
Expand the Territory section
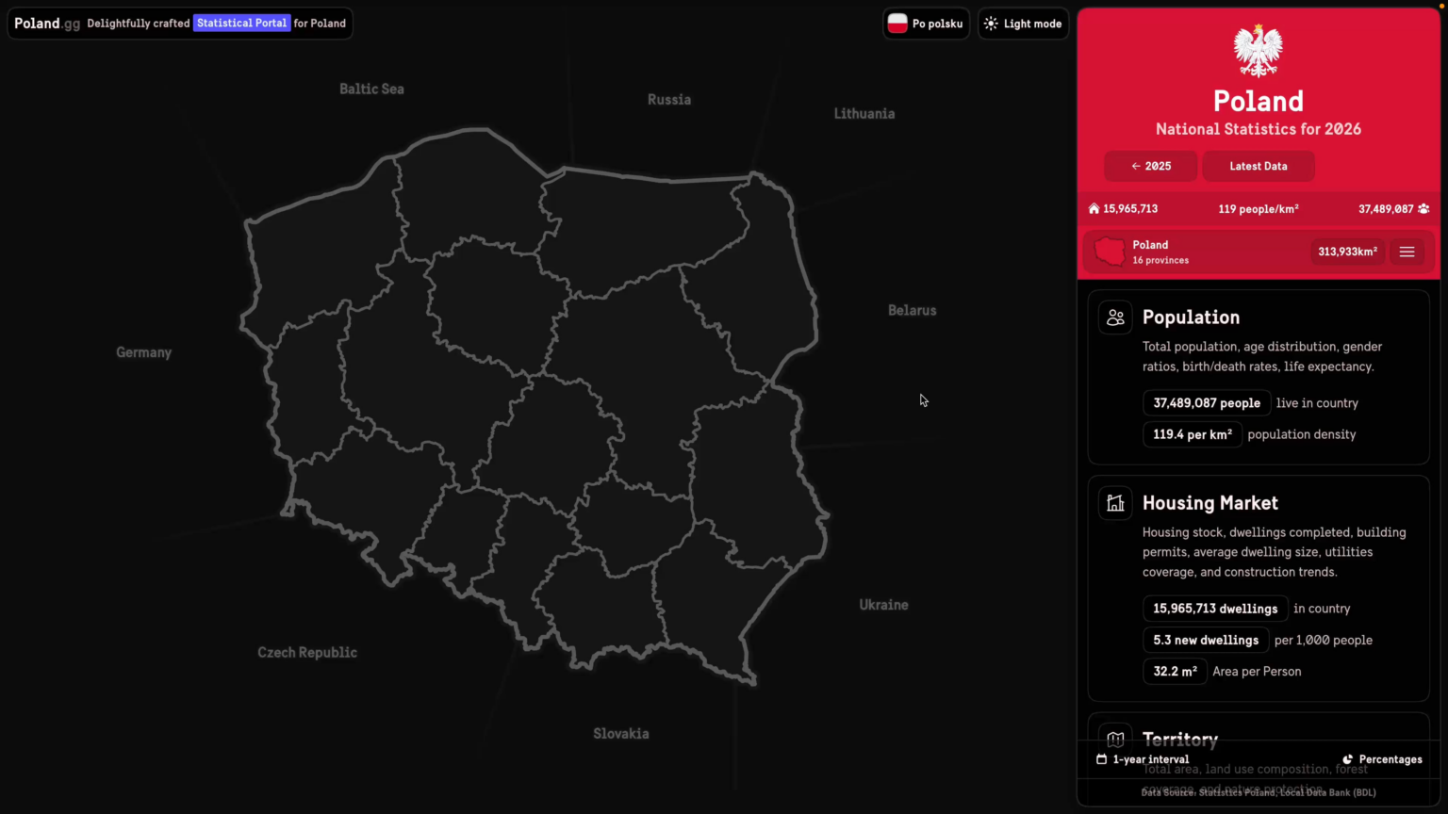coord(1180,740)
